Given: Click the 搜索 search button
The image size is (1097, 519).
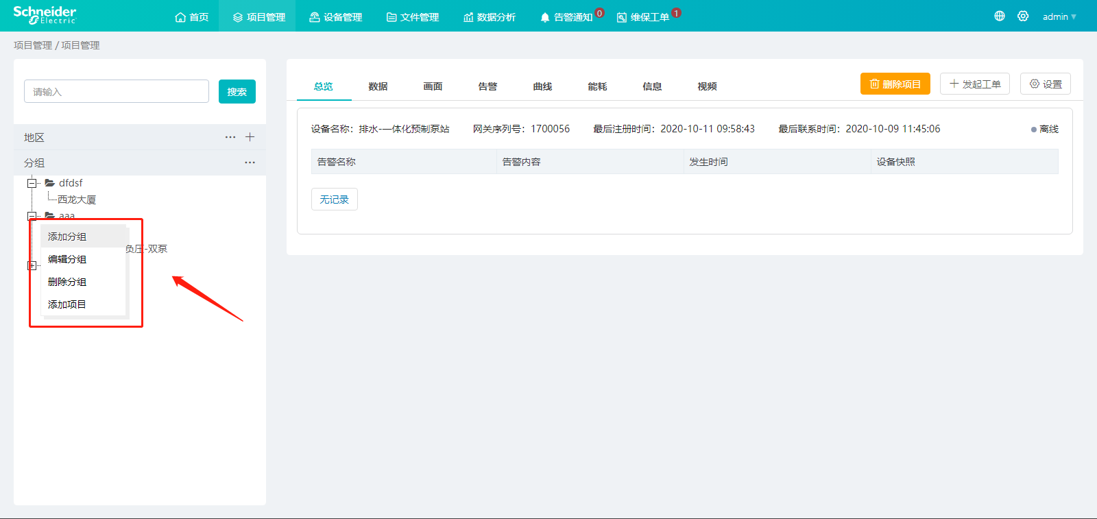Looking at the screenshot, I should 237,92.
